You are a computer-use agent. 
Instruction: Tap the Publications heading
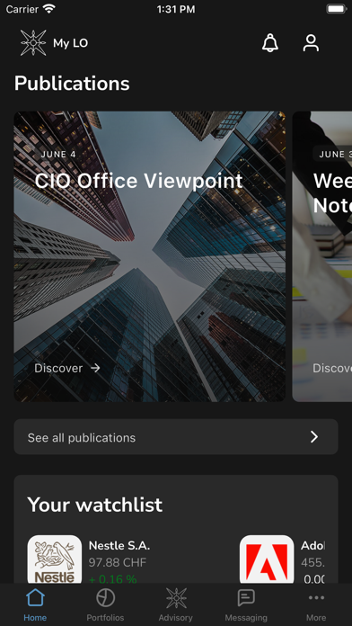pos(72,84)
